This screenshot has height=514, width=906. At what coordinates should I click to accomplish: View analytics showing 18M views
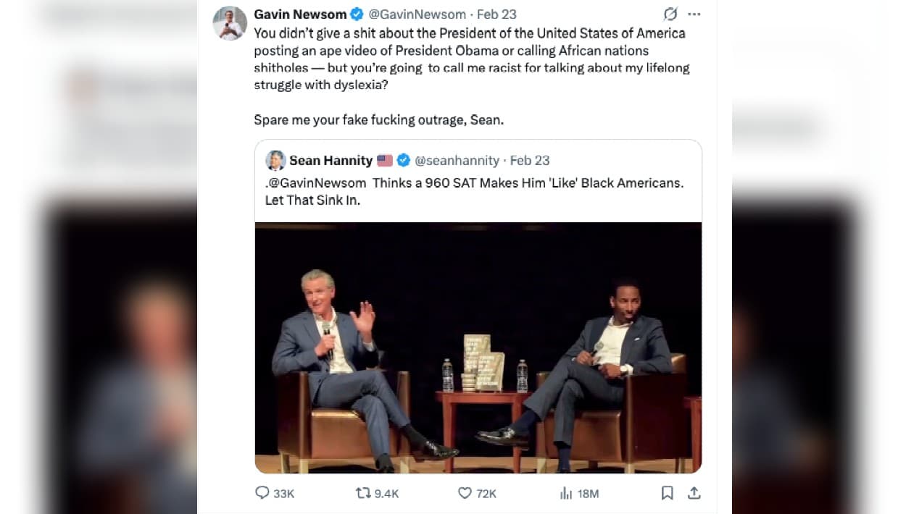point(566,493)
